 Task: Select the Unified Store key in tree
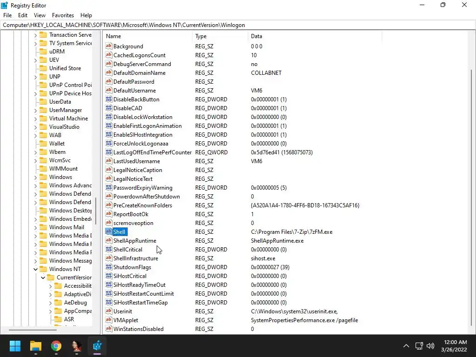(65, 68)
